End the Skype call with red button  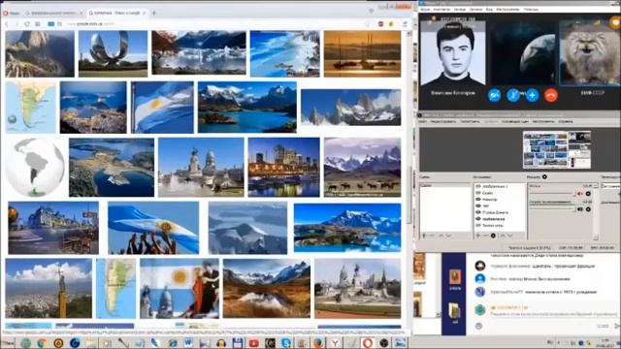551,95
